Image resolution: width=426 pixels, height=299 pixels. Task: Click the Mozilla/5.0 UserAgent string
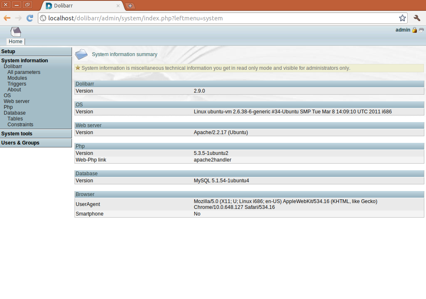point(285,204)
